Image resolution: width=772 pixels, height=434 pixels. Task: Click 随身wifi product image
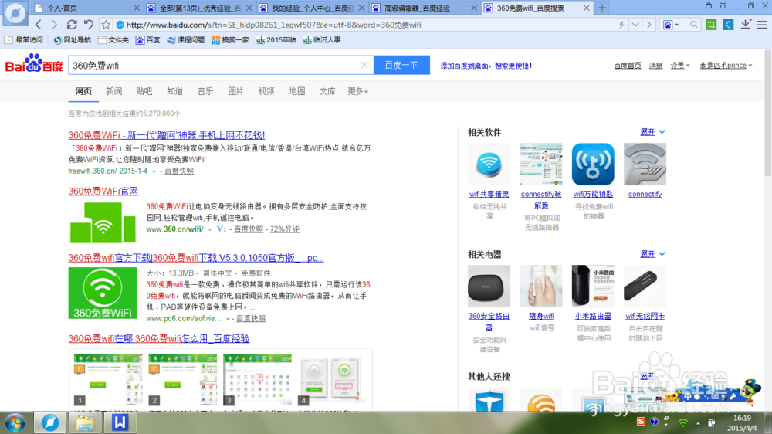coord(541,287)
